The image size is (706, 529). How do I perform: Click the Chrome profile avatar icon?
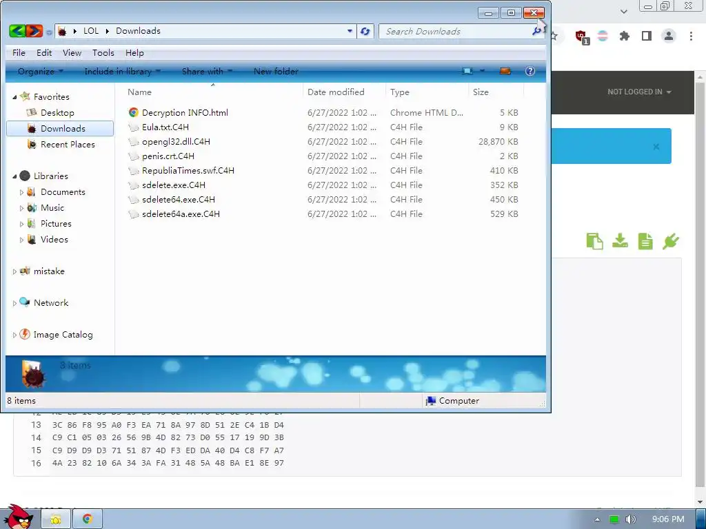pyautogui.click(x=669, y=36)
